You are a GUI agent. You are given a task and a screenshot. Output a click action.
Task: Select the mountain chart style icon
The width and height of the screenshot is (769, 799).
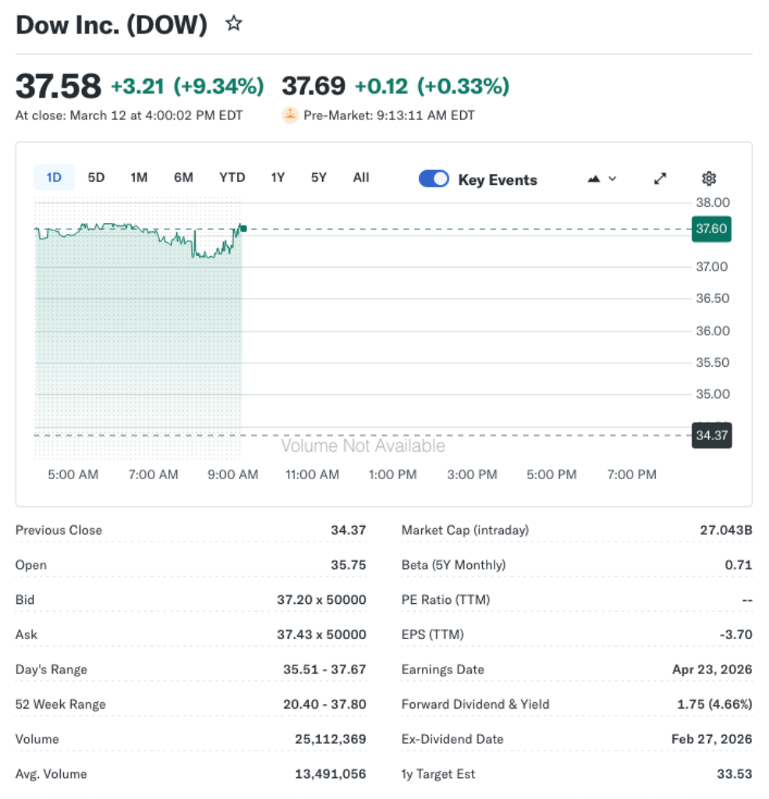pyautogui.click(x=594, y=178)
